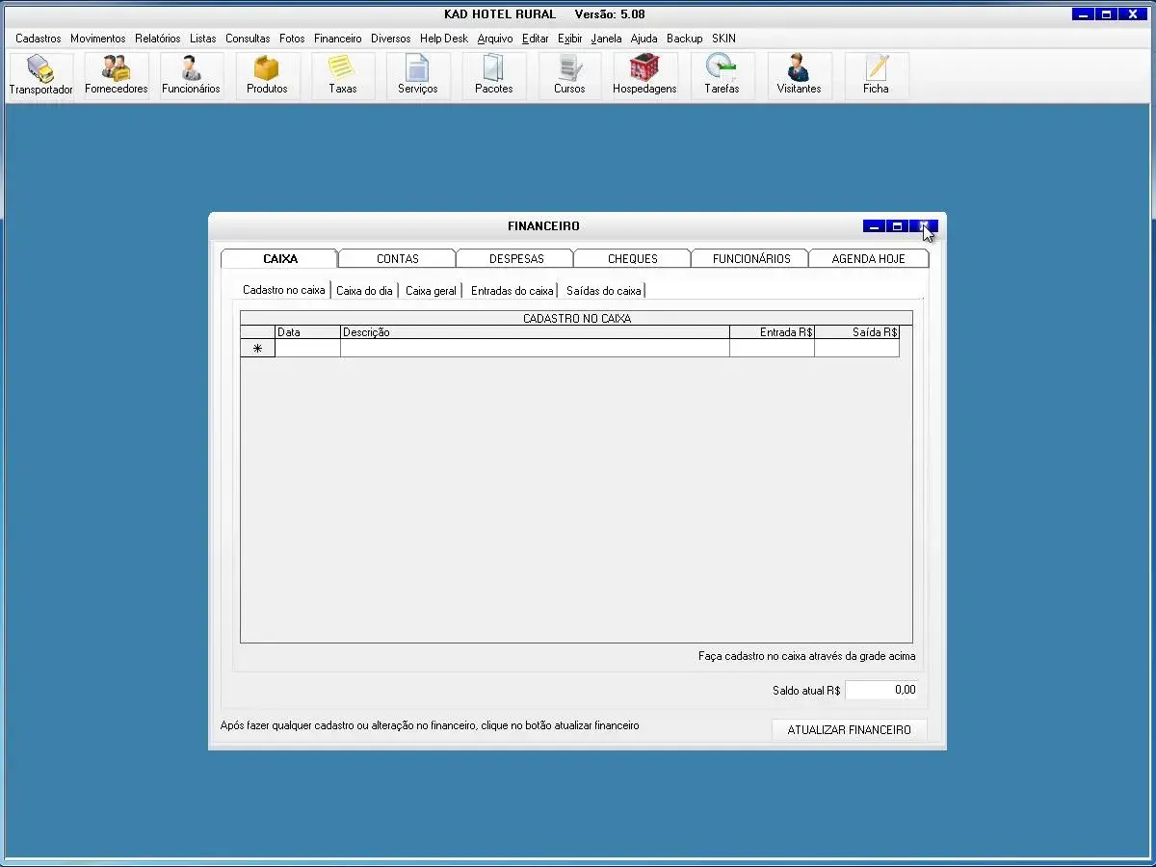The image size is (1156, 867).
Task: Select the Cadastro no caixa sub-tab
Action: tap(284, 290)
